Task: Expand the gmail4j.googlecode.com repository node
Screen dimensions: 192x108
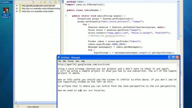Action: pos(17,6)
